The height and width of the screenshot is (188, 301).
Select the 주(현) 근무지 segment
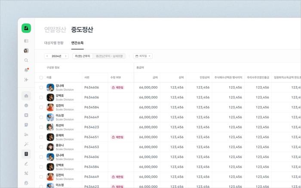click(83, 56)
